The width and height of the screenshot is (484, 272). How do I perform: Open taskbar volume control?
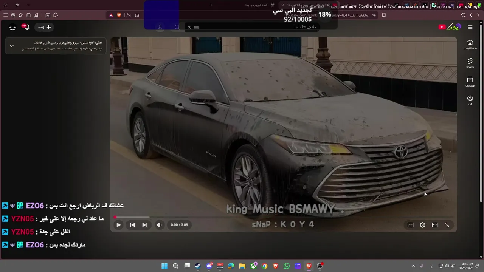(447, 266)
